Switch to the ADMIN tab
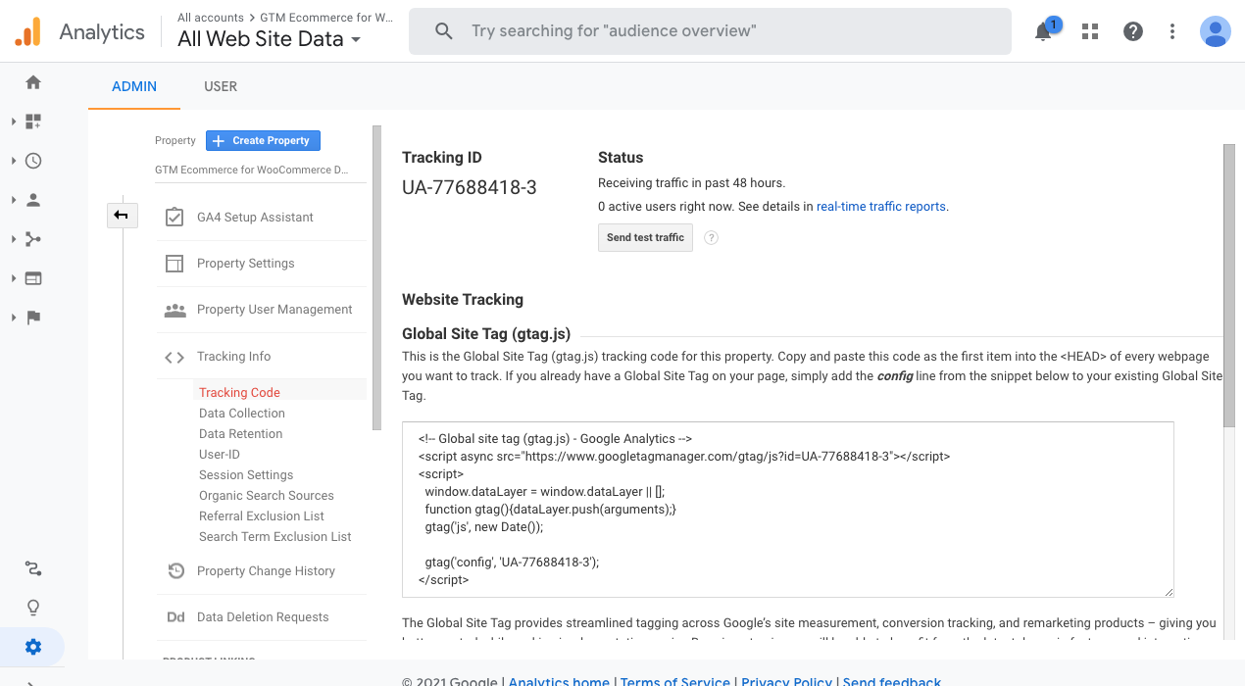The height and width of the screenshot is (686, 1245). (134, 86)
